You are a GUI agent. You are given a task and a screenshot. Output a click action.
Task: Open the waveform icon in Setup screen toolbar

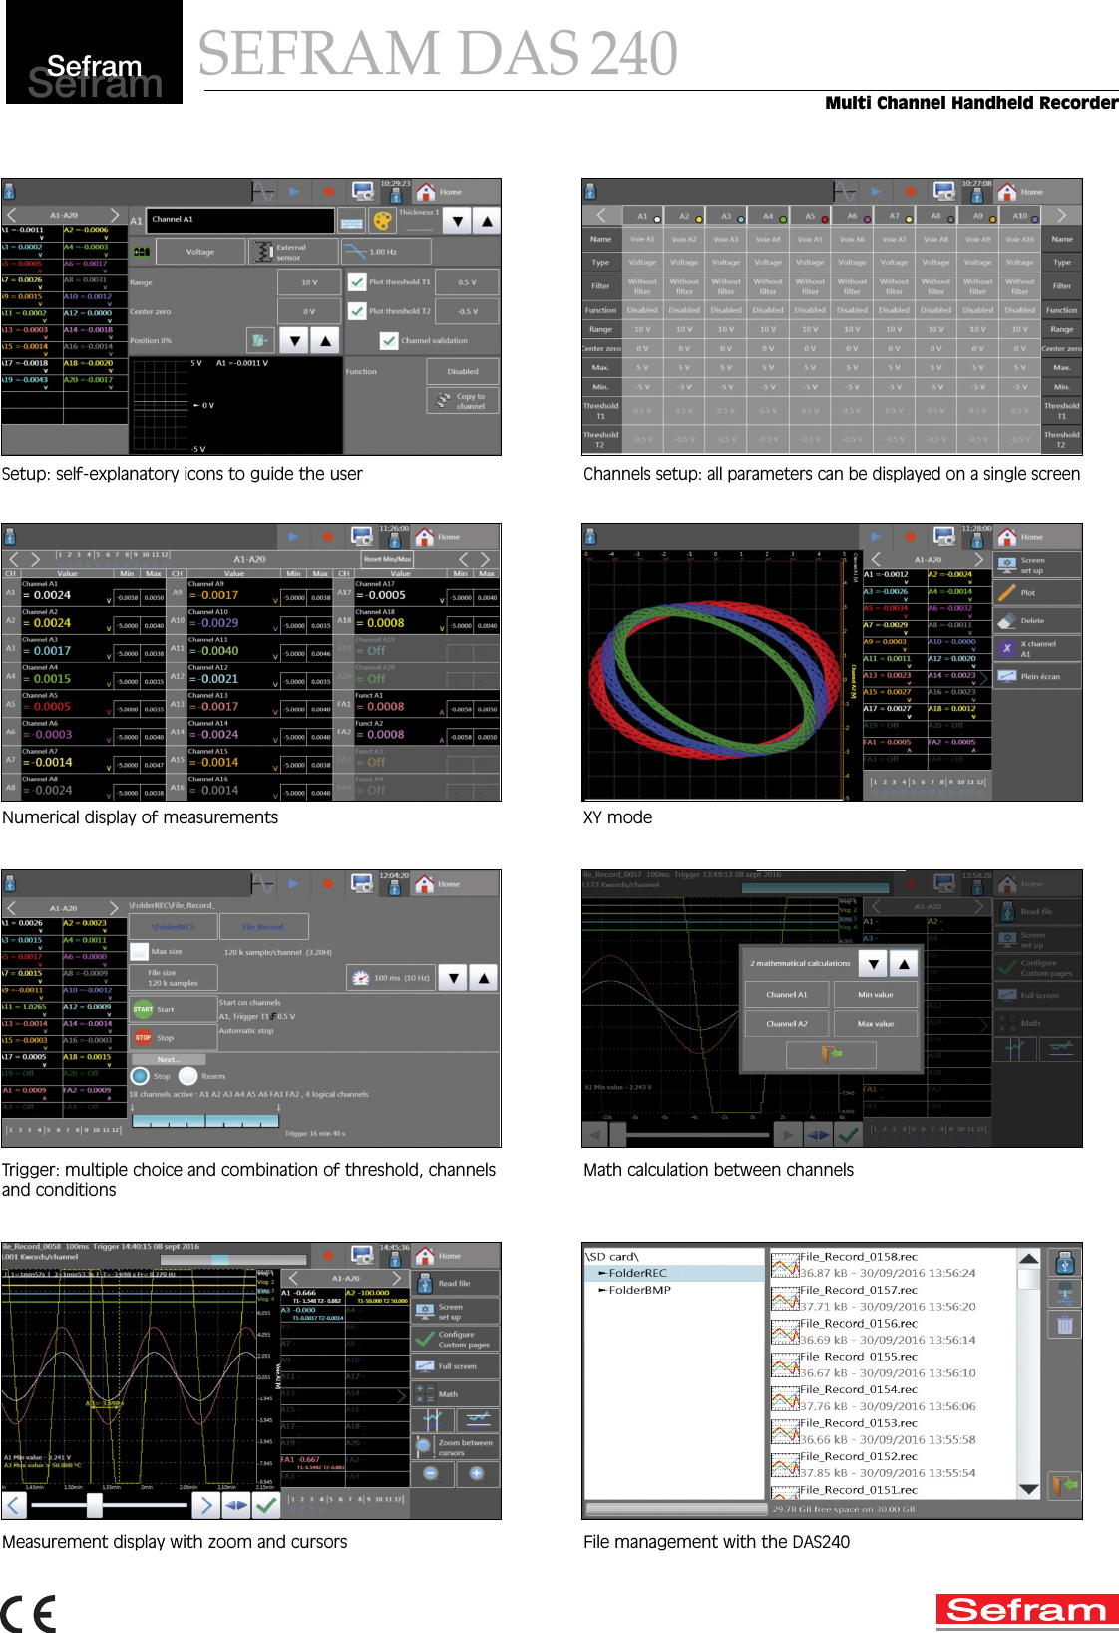(262, 191)
